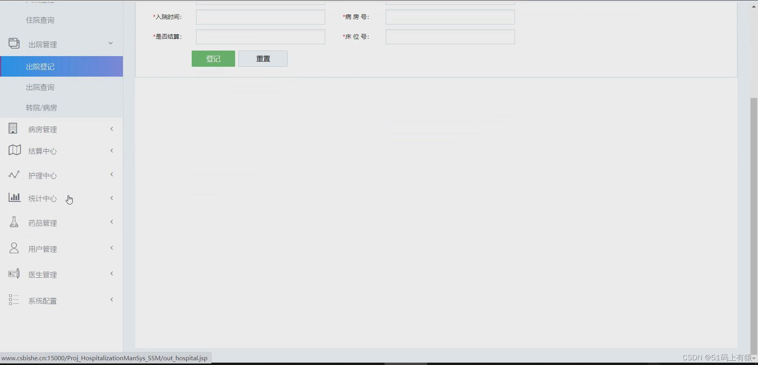Open the 护理中心 menu label
Image resolution: width=758 pixels, height=365 pixels.
(43, 176)
